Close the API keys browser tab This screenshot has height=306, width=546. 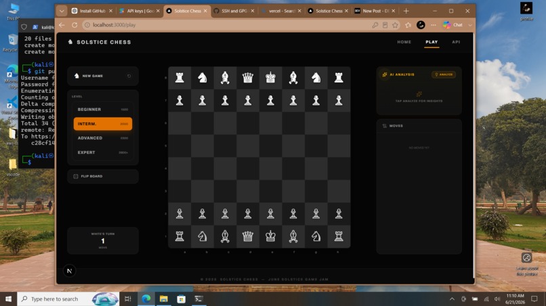click(158, 11)
